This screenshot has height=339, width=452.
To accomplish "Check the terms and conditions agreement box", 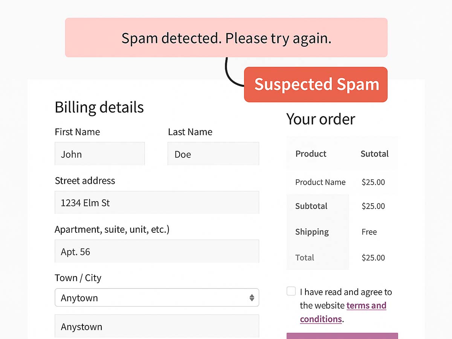I will click(291, 291).
